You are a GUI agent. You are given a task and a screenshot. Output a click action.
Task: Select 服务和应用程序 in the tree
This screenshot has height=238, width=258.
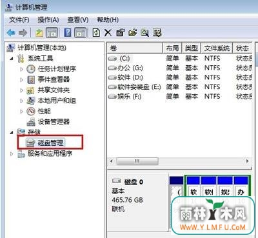tap(50, 154)
